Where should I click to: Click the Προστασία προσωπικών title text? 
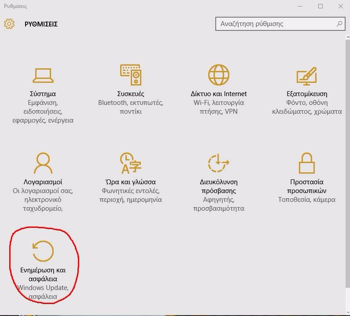click(307, 186)
